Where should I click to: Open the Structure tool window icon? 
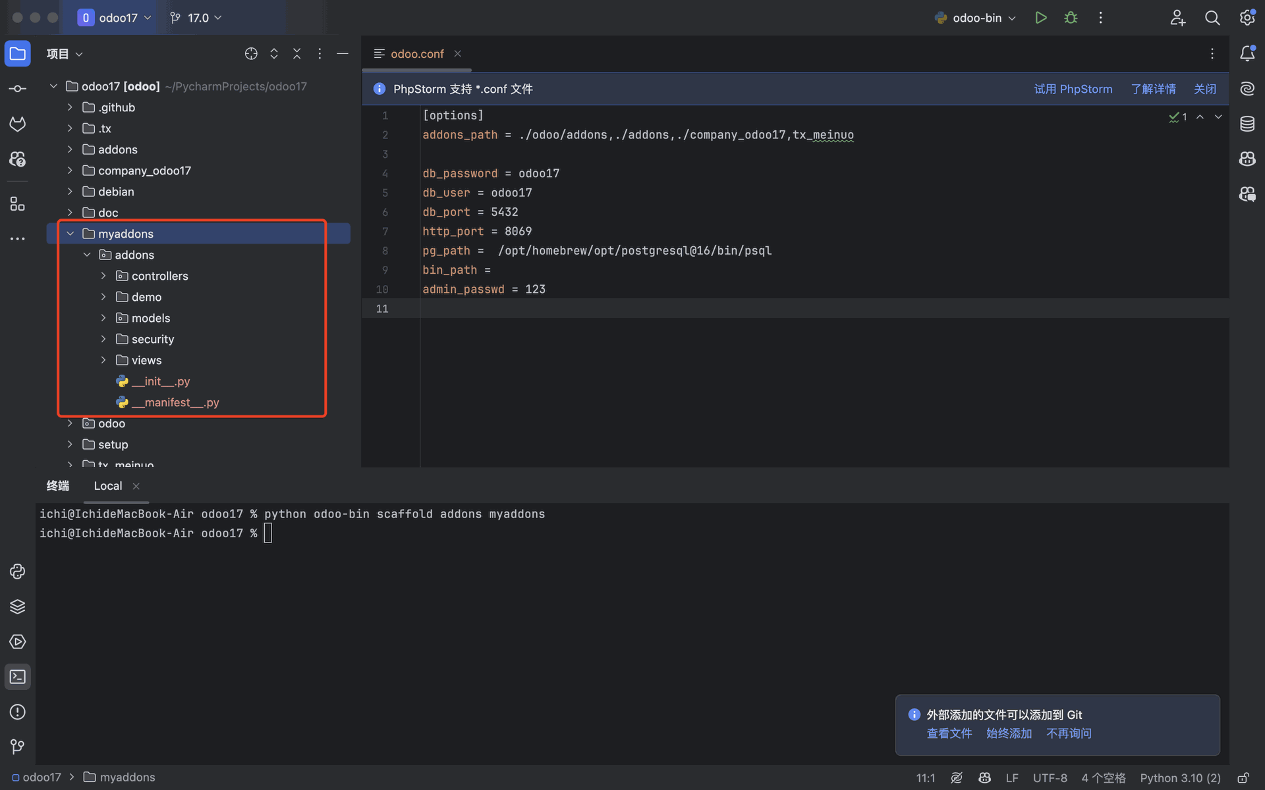pyautogui.click(x=18, y=203)
